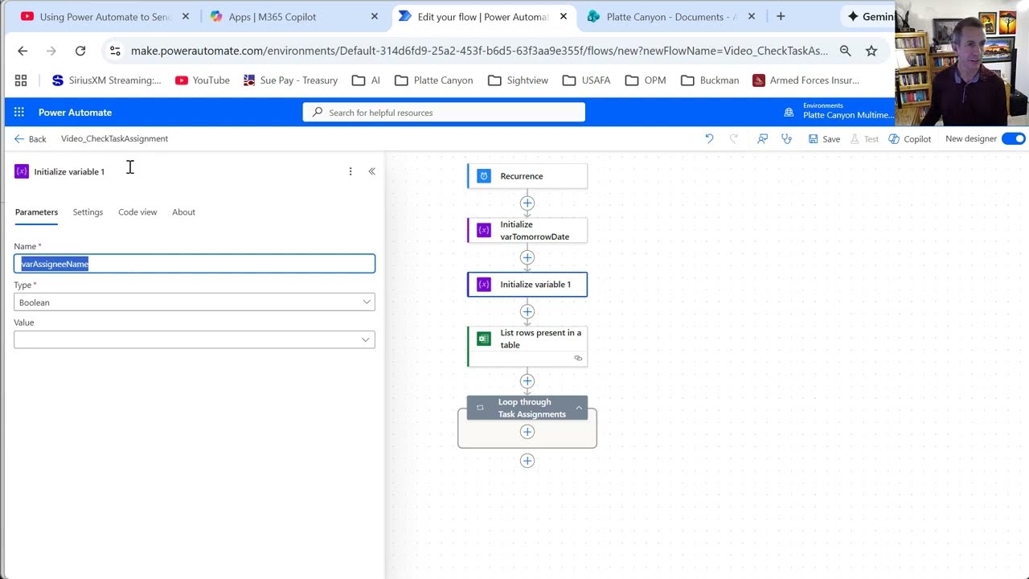
Task: Switch to the Parameters tab
Action: click(36, 212)
